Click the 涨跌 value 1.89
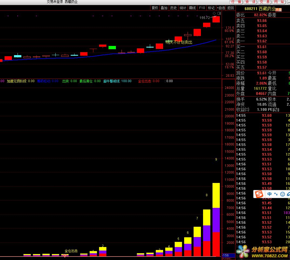 tap(263, 78)
